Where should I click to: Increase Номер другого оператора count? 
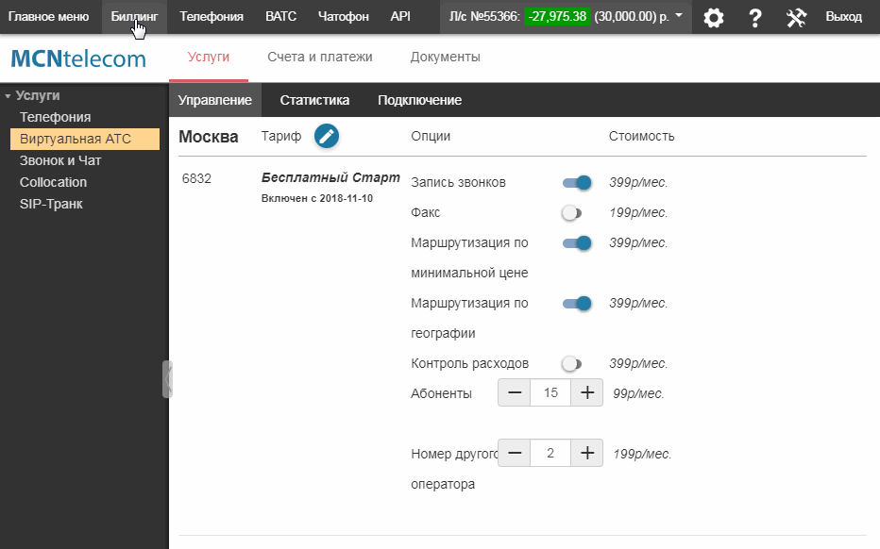(x=586, y=453)
